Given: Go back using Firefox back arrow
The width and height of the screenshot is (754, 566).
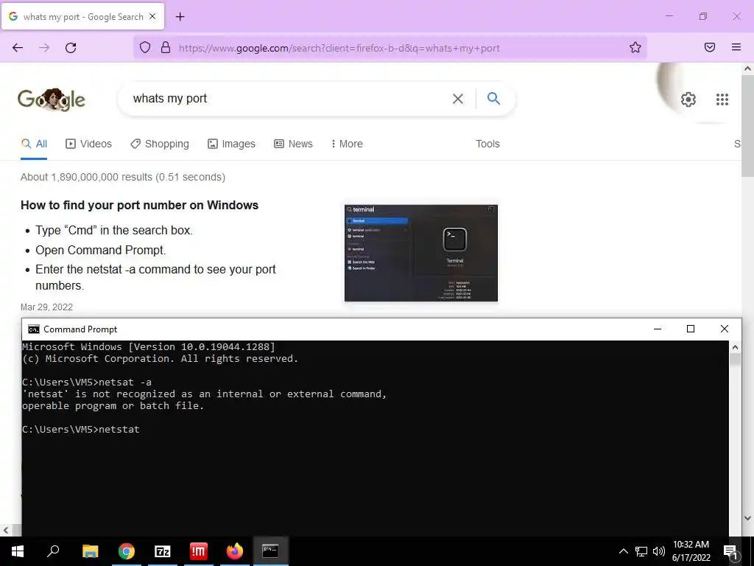Looking at the screenshot, I should pyautogui.click(x=18, y=48).
